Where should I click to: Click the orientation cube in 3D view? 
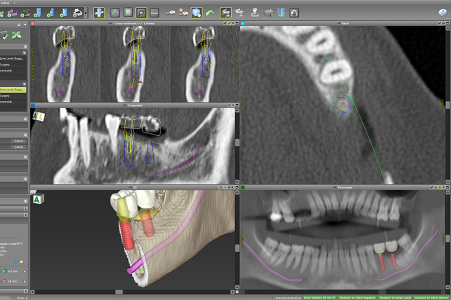point(38,199)
